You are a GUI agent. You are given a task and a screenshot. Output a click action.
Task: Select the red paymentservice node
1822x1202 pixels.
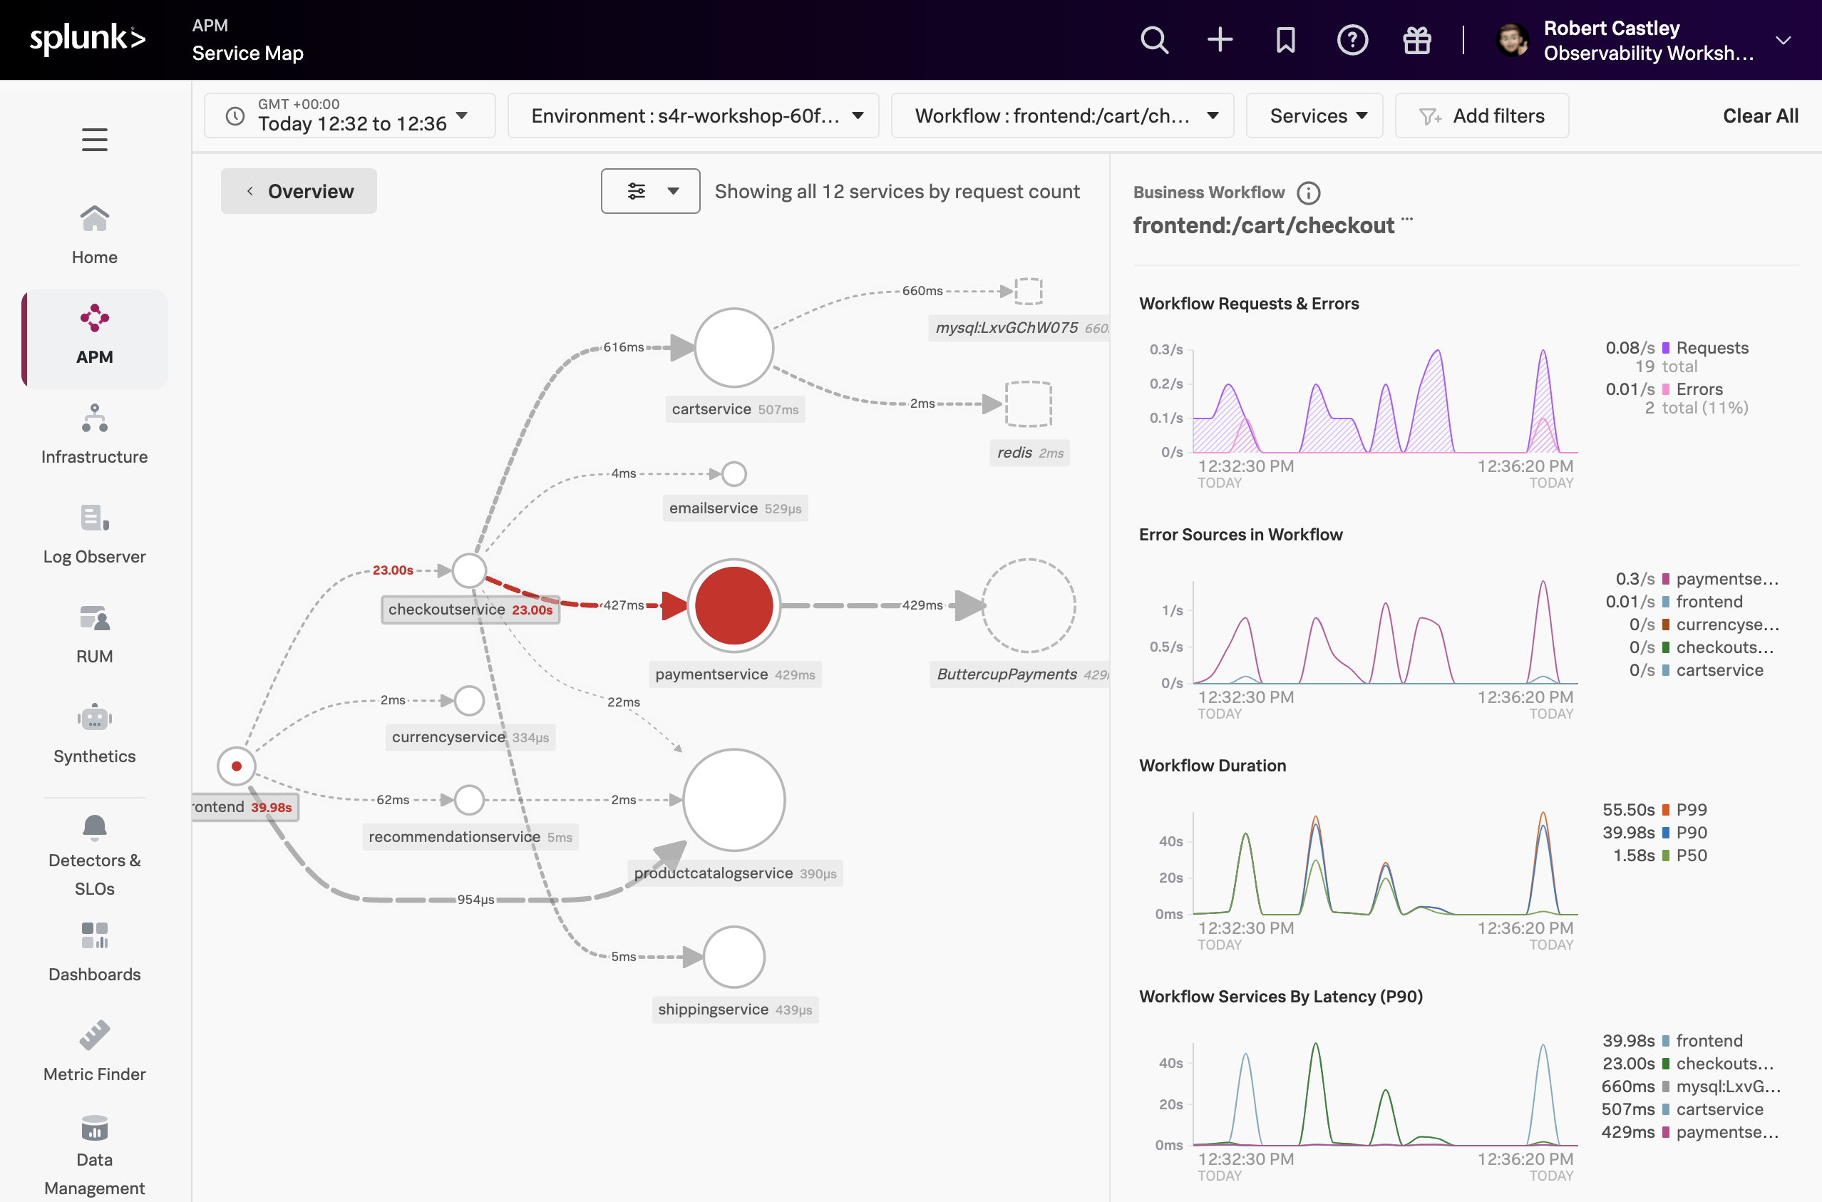point(734,605)
